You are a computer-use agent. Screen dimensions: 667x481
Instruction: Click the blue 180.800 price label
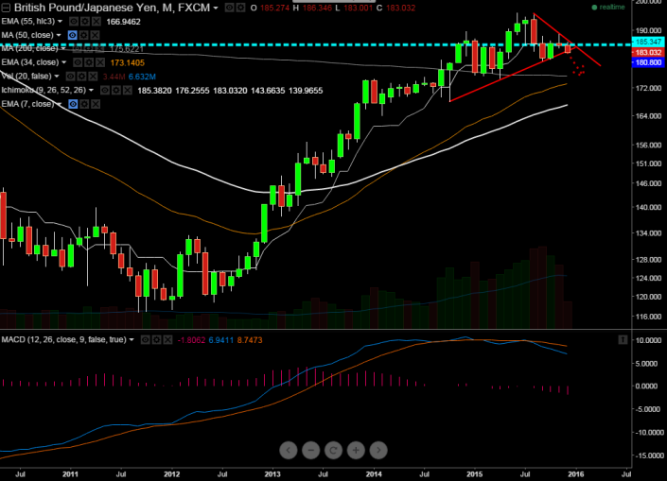click(x=647, y=62)
